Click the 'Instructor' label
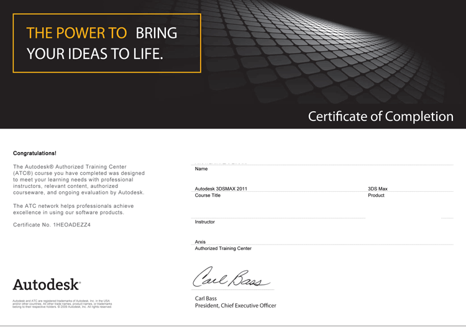This screenshot has height=327, width=466. (x=205, y=222)
